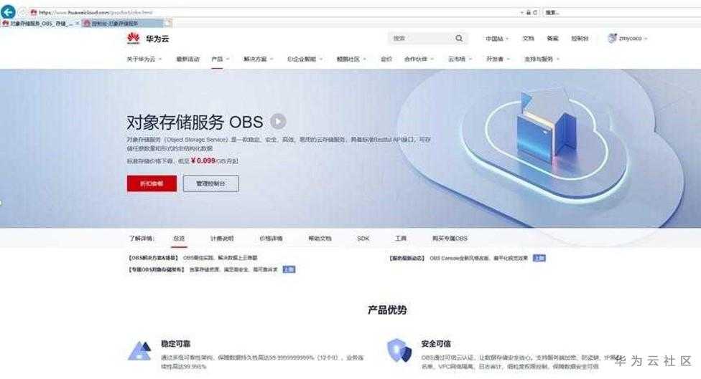The image size is (701, 379).
Task: Click the lock icon in address bar
Action: tap(528, 12)
